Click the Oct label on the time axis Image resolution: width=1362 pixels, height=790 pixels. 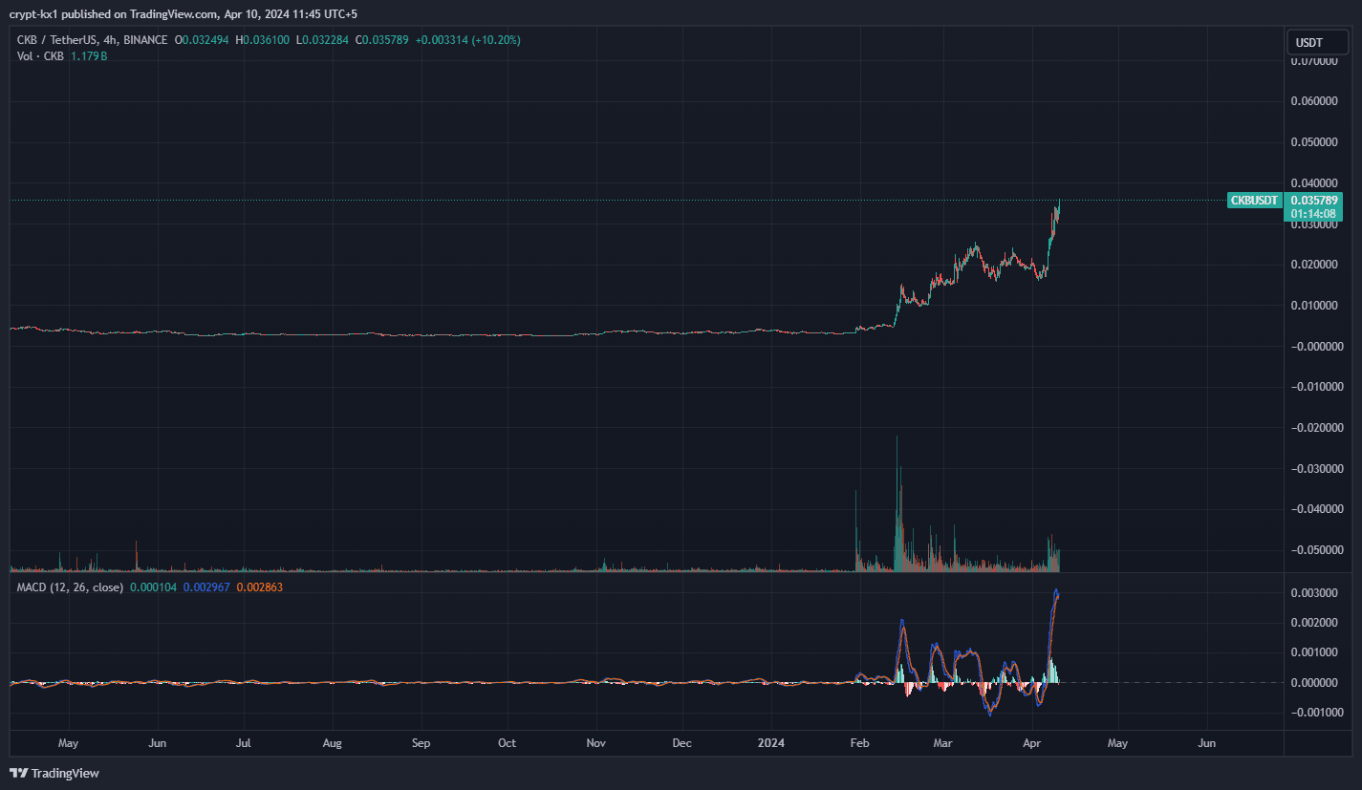pos(508,742)
